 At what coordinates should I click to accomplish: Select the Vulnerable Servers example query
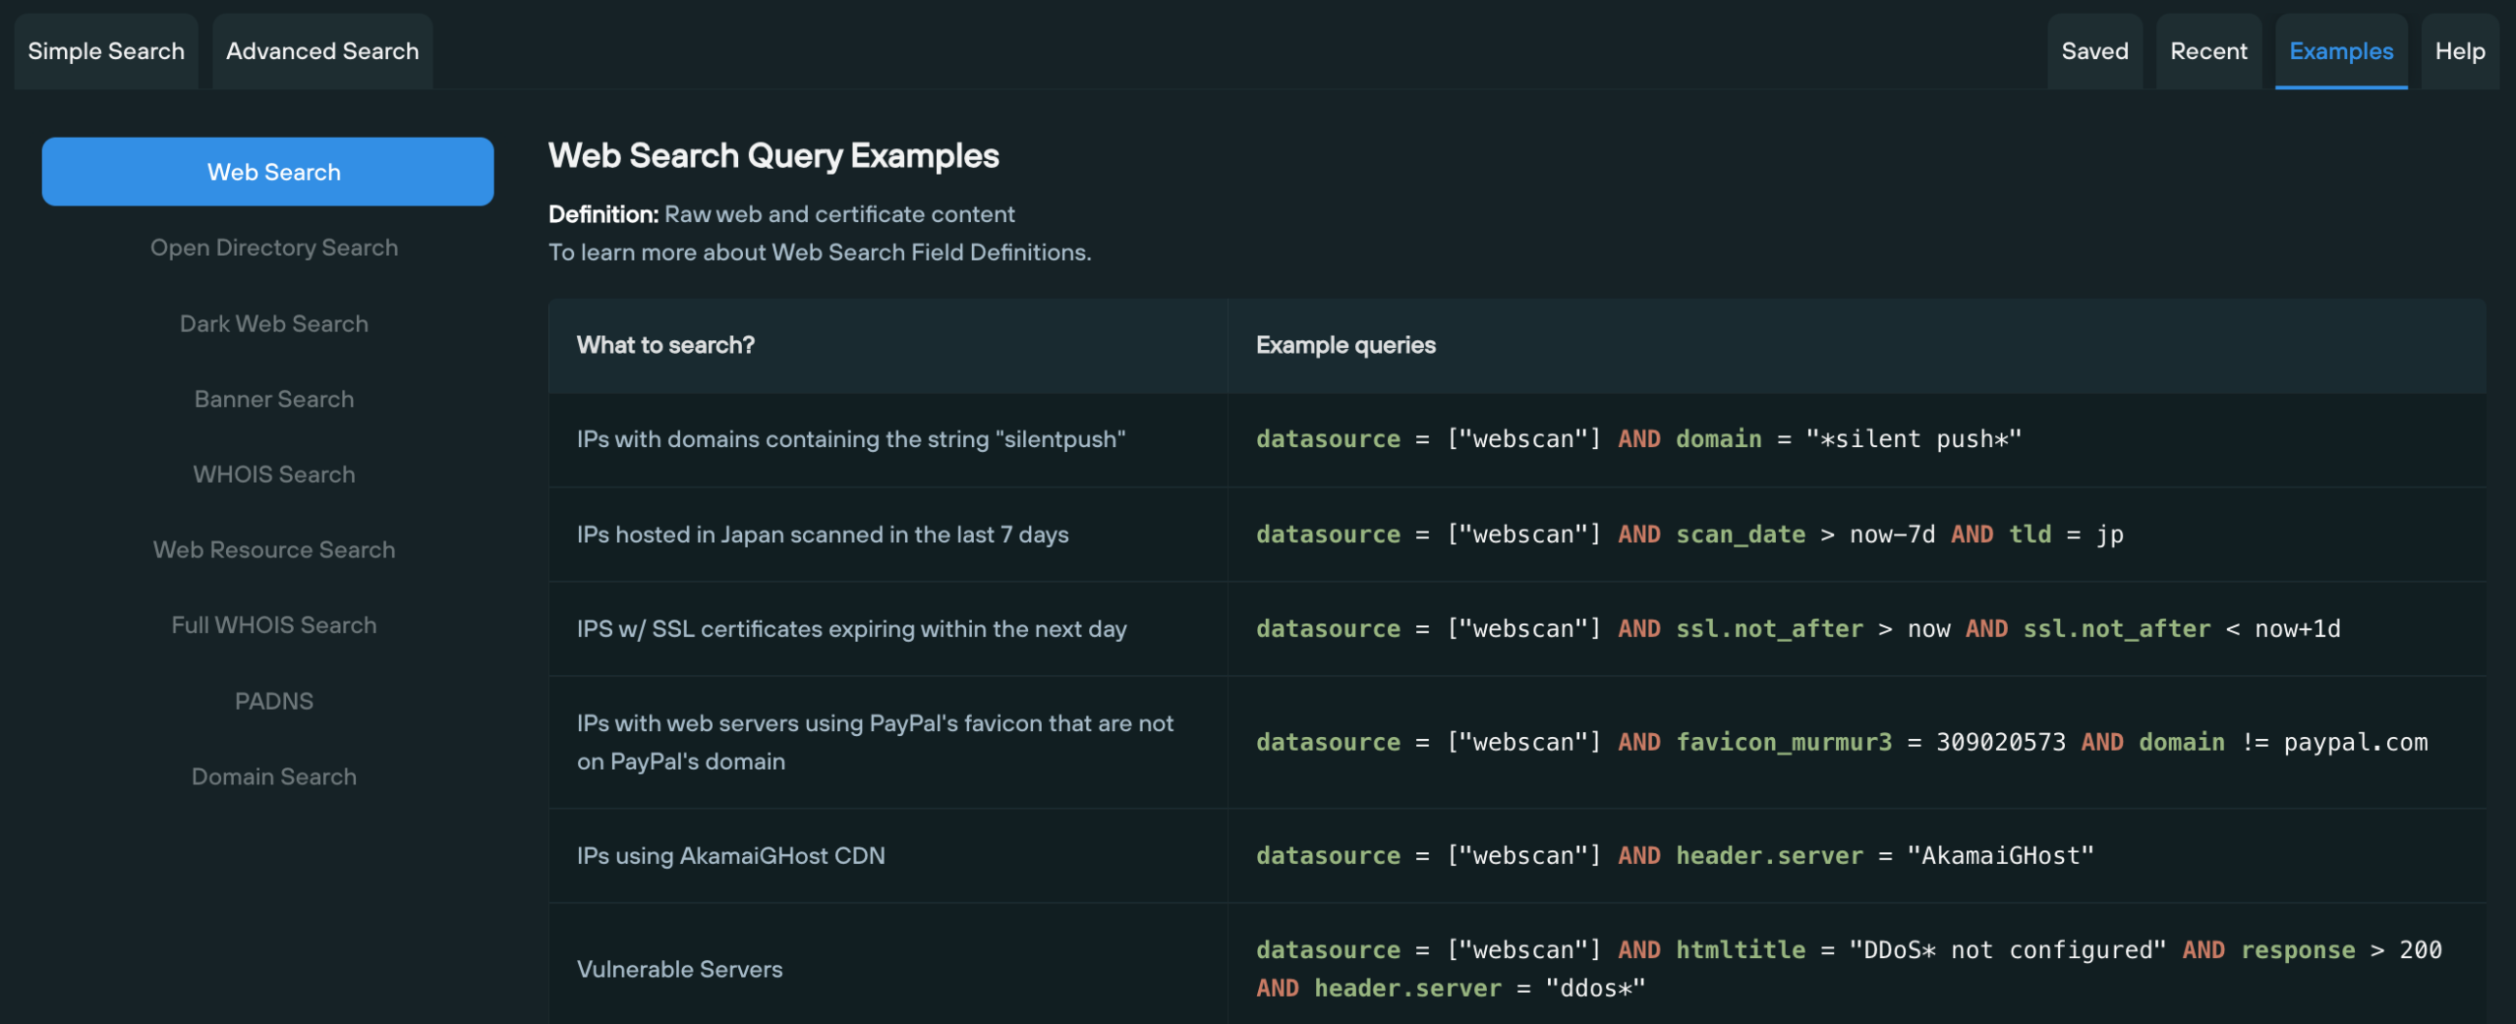(x=1848, y=968)
